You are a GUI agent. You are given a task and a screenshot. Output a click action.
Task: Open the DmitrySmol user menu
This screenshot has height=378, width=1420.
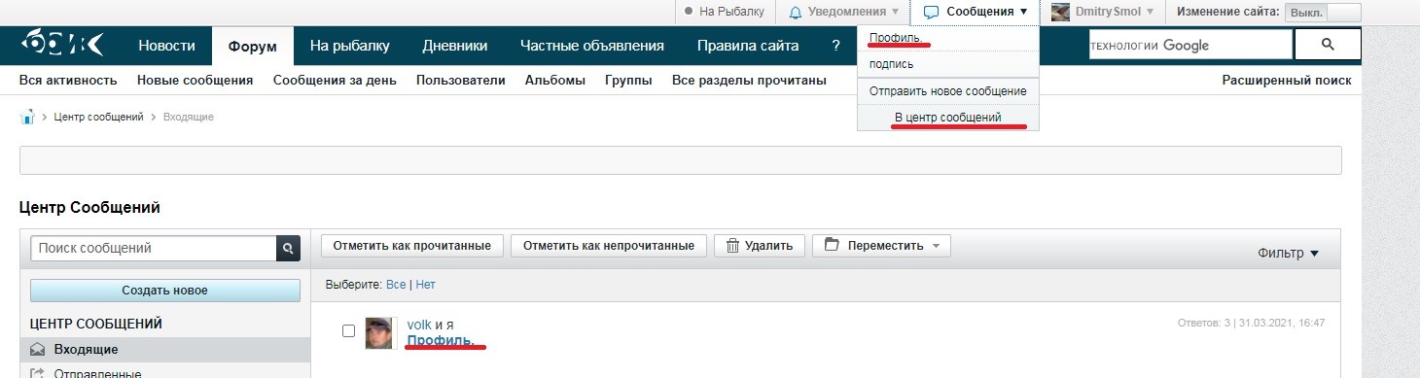pyautogui.click(x=1103, y=13)
